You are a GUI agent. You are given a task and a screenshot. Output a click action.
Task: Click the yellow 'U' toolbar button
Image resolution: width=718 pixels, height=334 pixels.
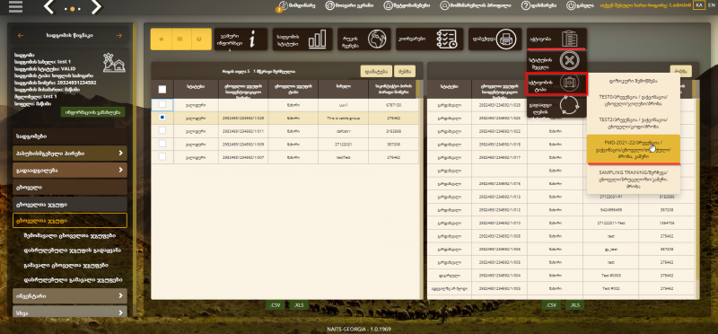click(199, 40)
